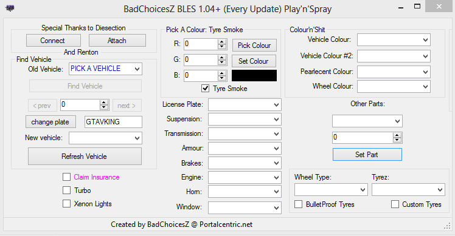Image resolution: width=455 pixels, height=236 pixels.
Task: Enable BulletProof Tyres option
Action: pyautogui.click(x=298, y=204)
